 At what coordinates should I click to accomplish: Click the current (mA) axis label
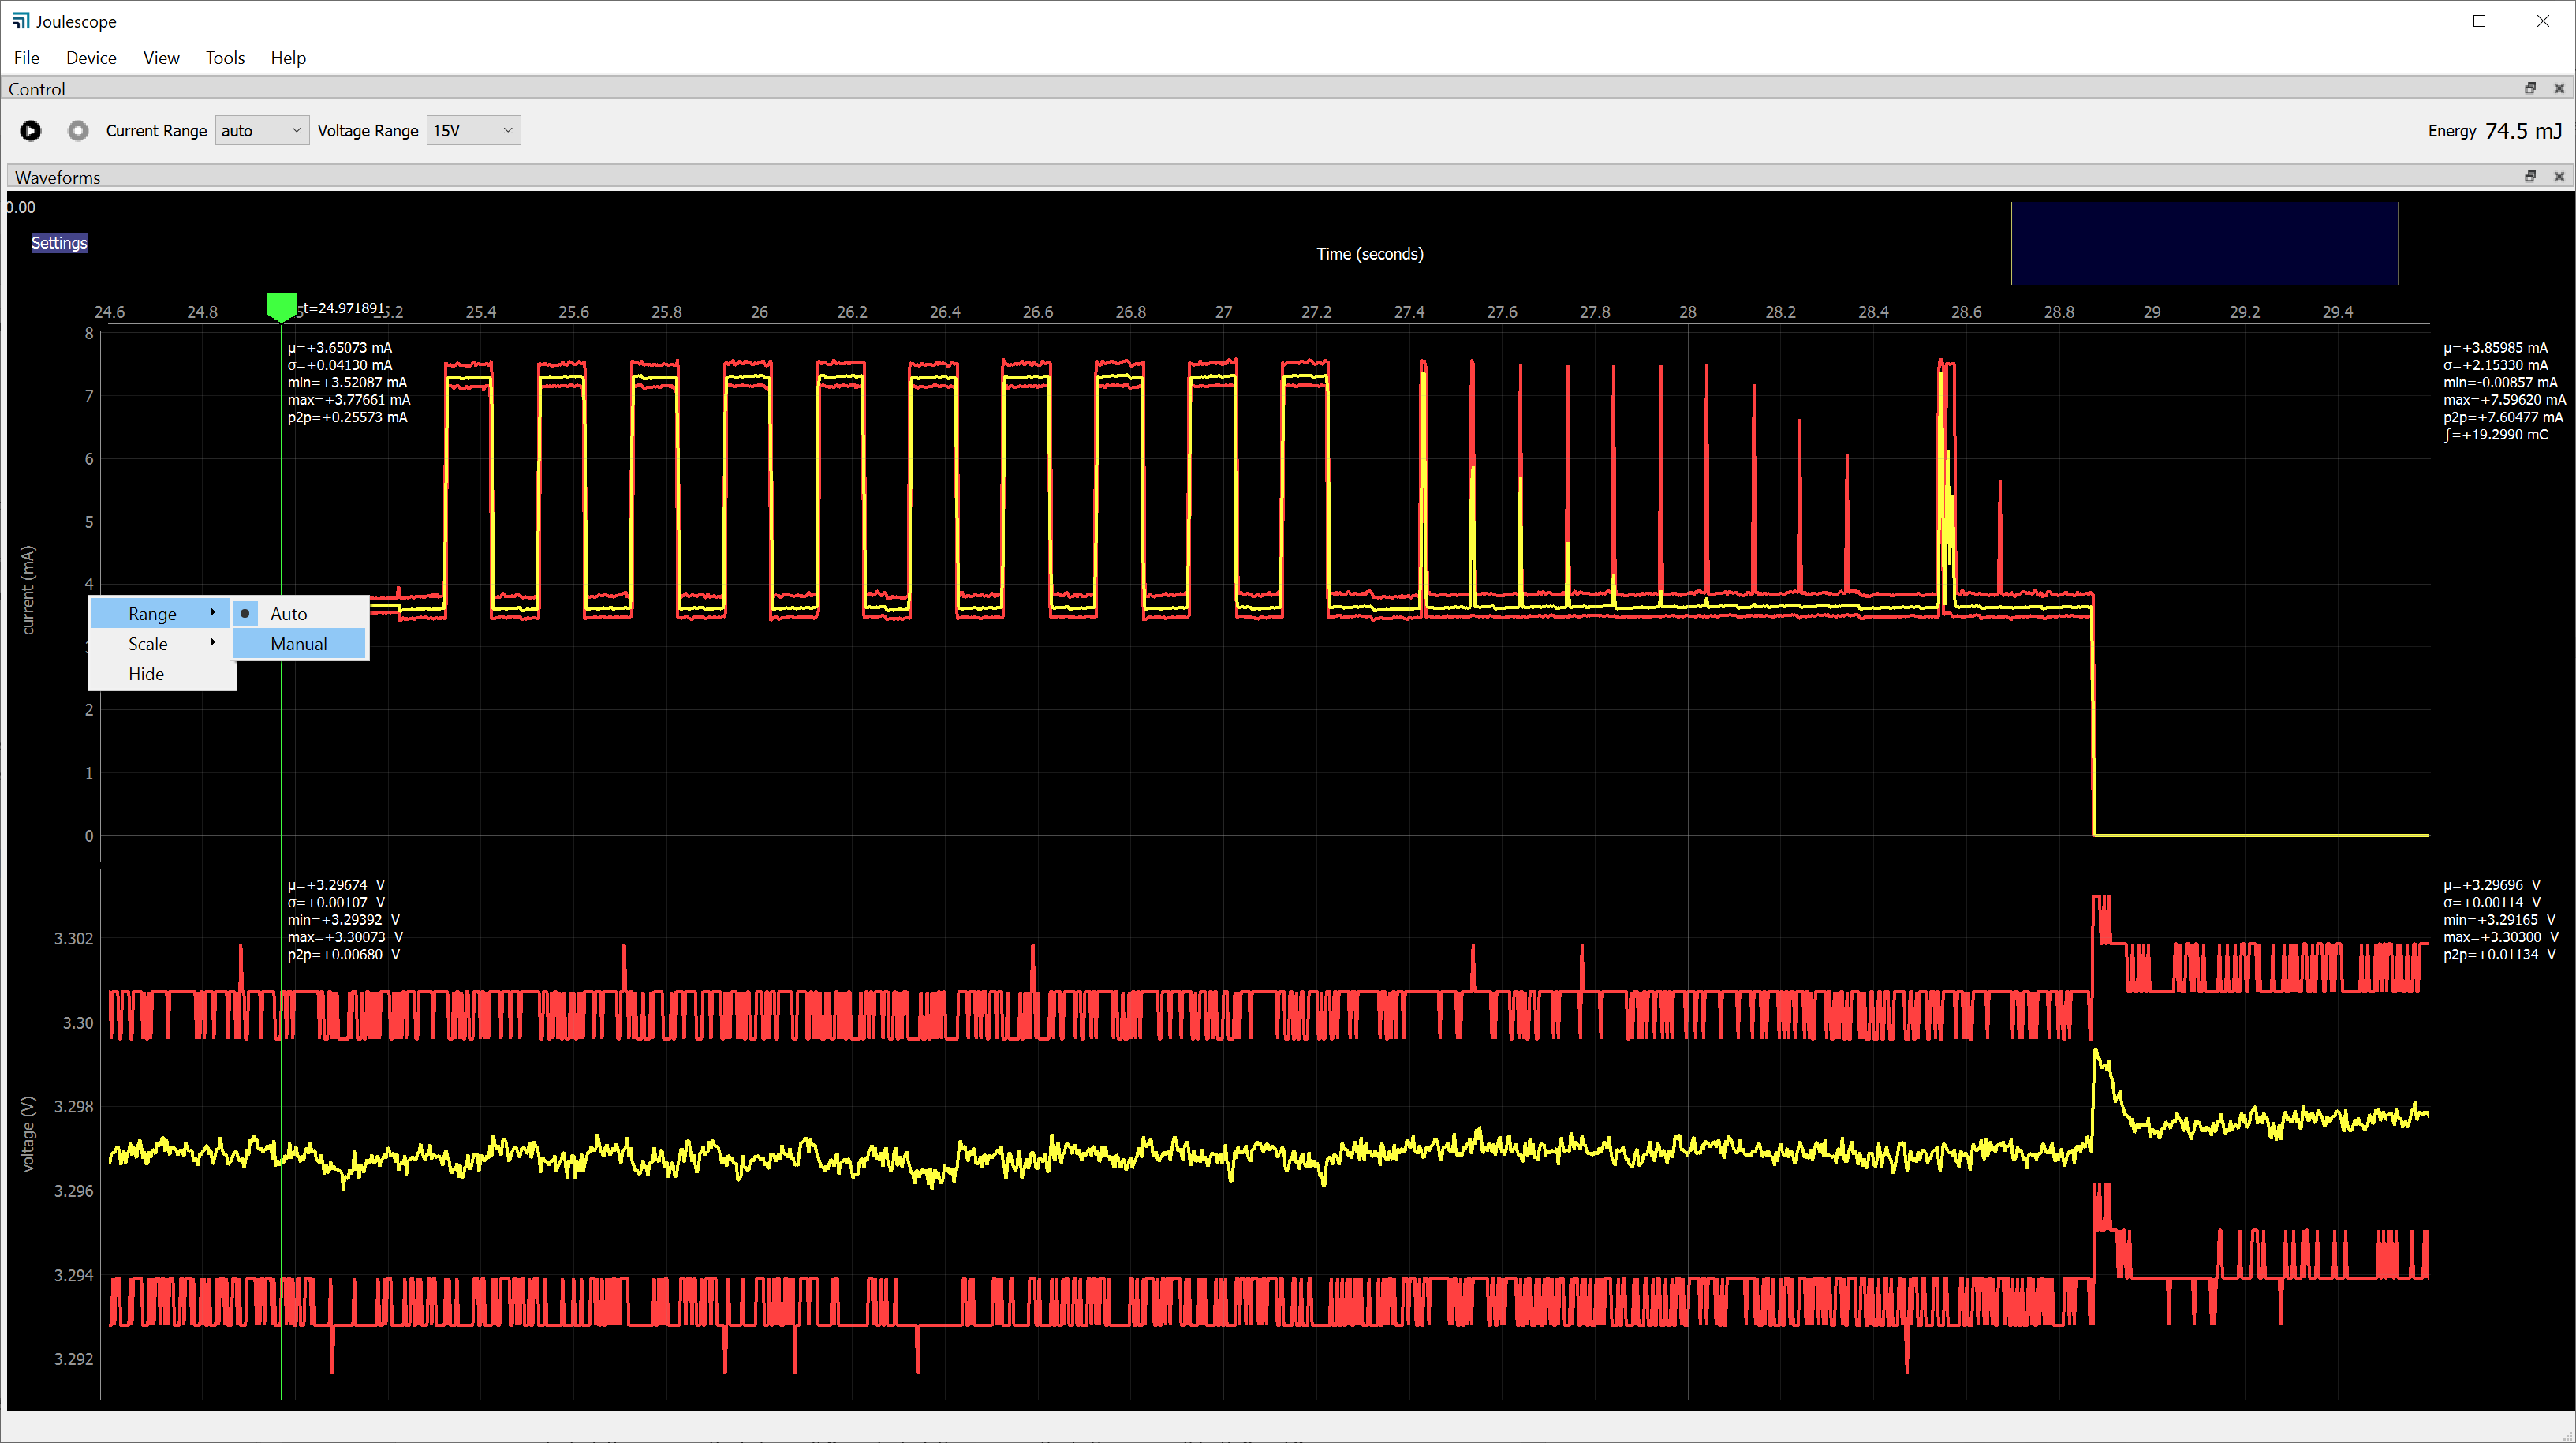[x=28, y=590]
